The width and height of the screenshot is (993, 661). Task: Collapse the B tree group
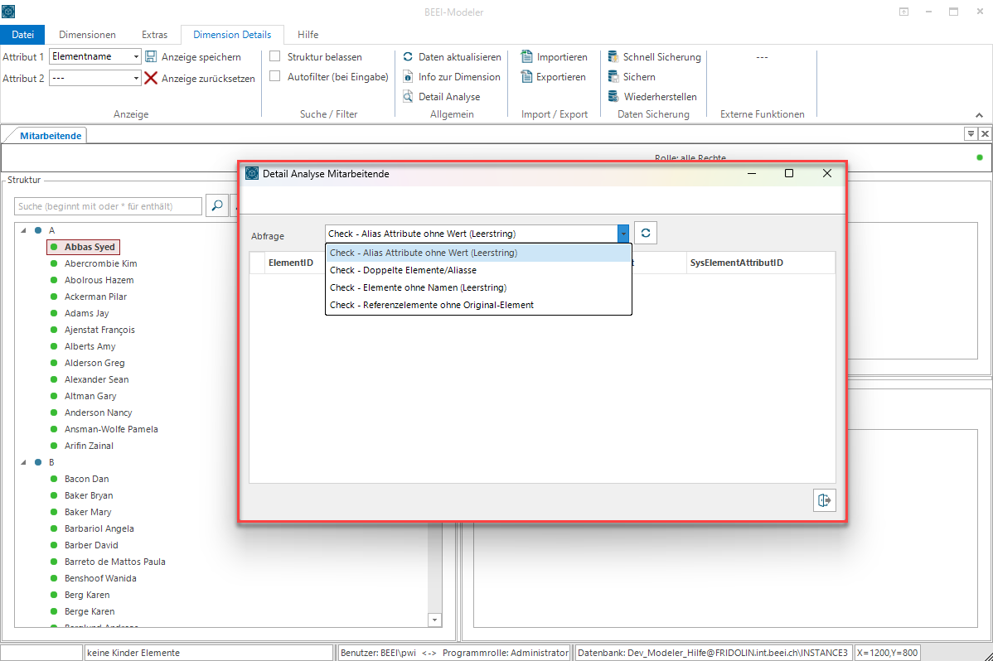coord(23,462)
